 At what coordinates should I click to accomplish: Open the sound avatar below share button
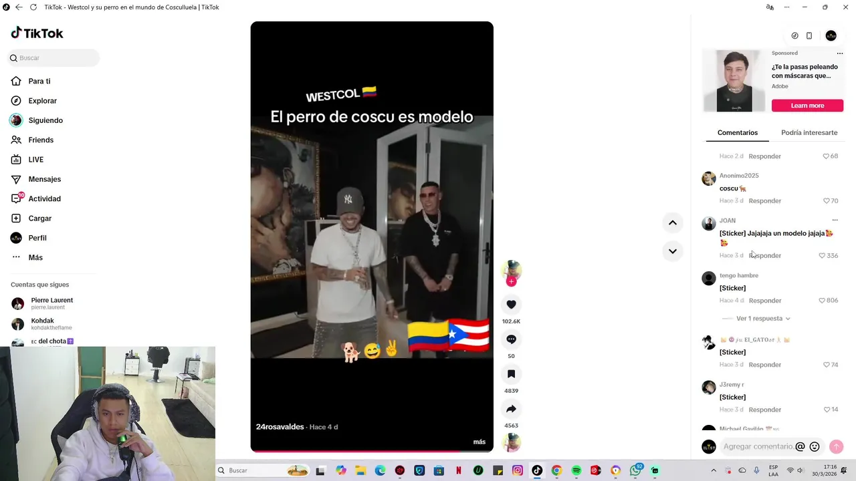[x=511, y=442]
